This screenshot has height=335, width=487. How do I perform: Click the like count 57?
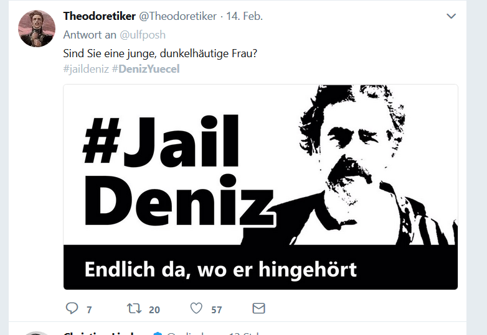click(217, 310)
